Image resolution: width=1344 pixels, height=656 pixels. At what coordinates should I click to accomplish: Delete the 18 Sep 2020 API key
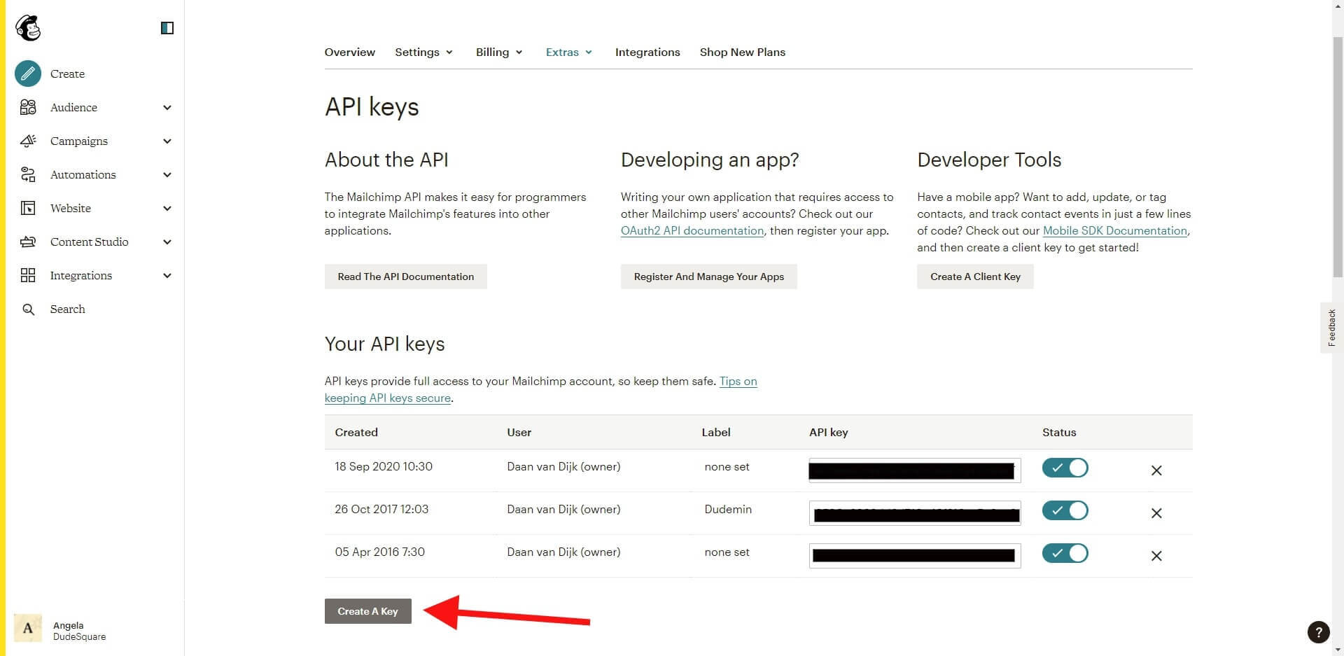point(1156,470)
